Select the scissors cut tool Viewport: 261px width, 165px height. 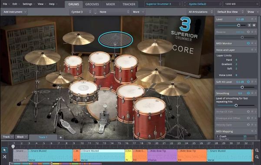tap(4, 157)
